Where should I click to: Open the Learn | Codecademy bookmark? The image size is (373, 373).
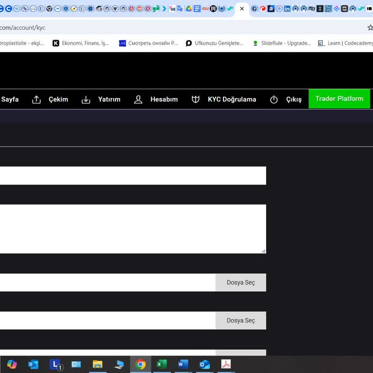(x=345, y=43)
